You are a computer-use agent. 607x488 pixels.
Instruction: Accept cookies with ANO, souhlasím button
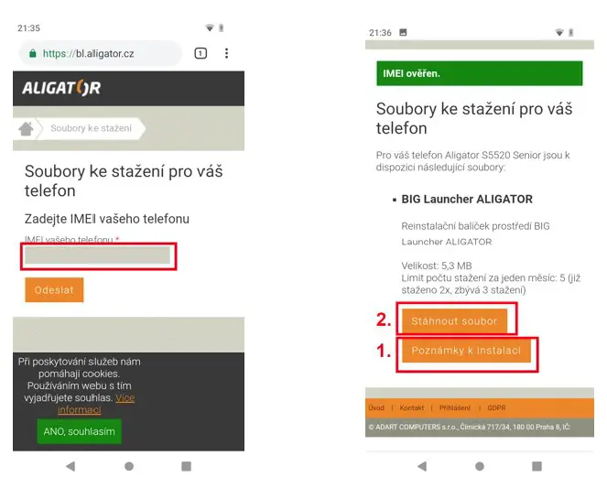coord(80,431)
